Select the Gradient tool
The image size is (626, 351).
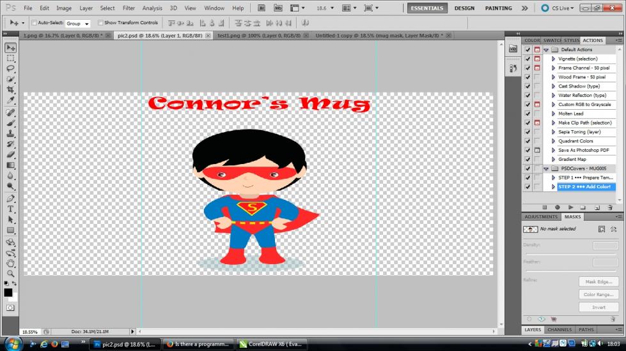[10, 165]
